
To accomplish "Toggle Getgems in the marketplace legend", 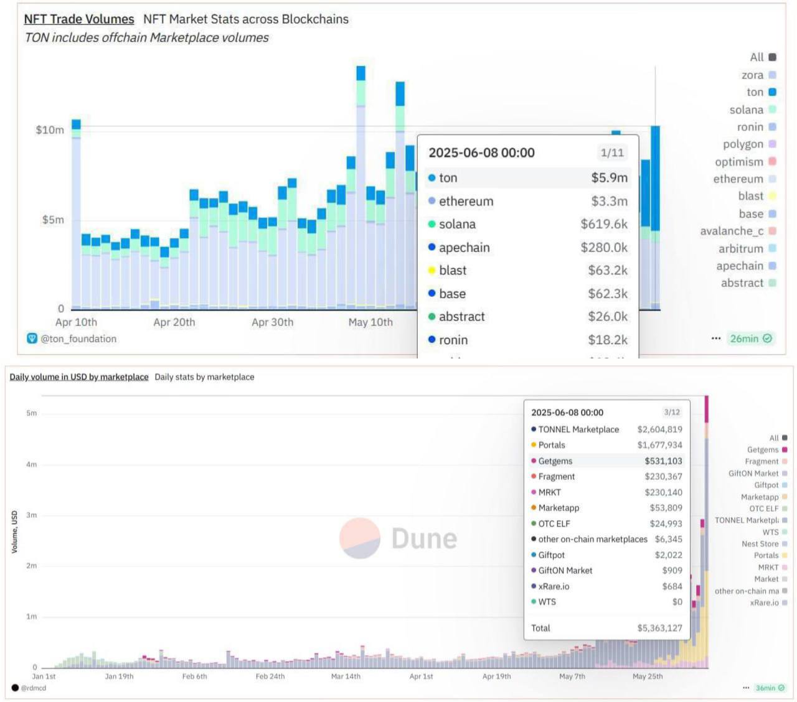I will [767, 449].
